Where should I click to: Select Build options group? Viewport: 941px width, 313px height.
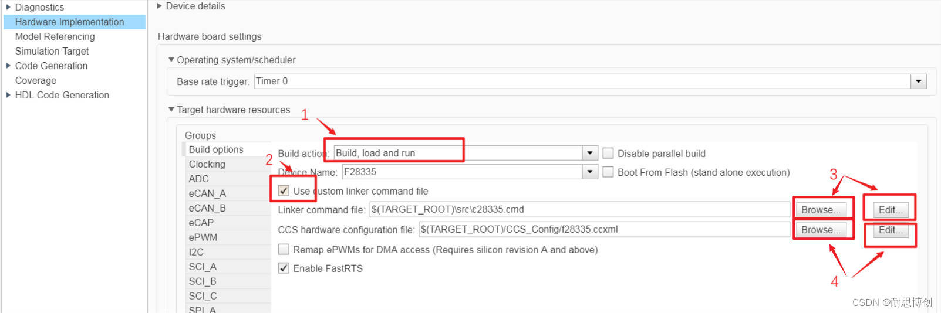227,149
